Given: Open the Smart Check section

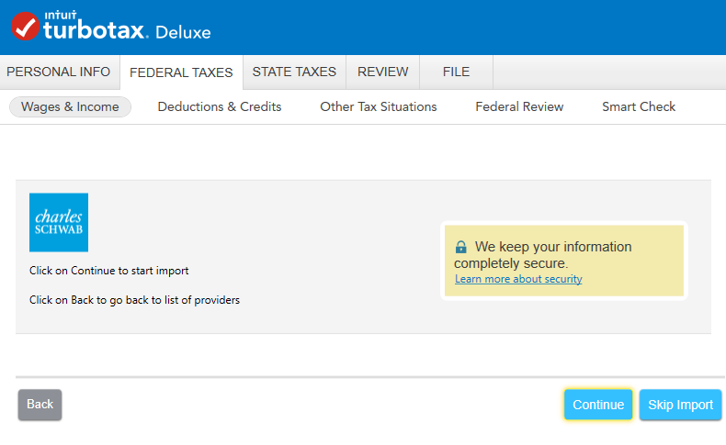Looking at the screenshot, I should tap(639, 106).
